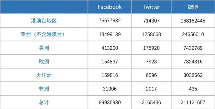
Task: Select the 港澳台地区 row label
Action: pos(44,21)
